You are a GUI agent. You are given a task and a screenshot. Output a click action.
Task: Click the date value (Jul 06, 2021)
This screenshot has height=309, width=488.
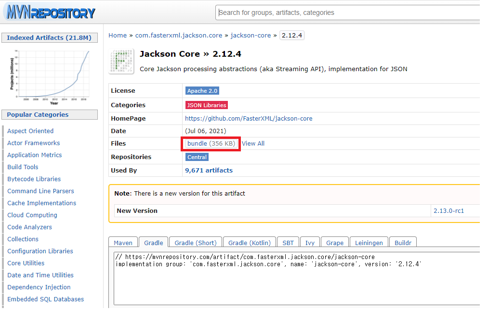click(x=206, y=131)
